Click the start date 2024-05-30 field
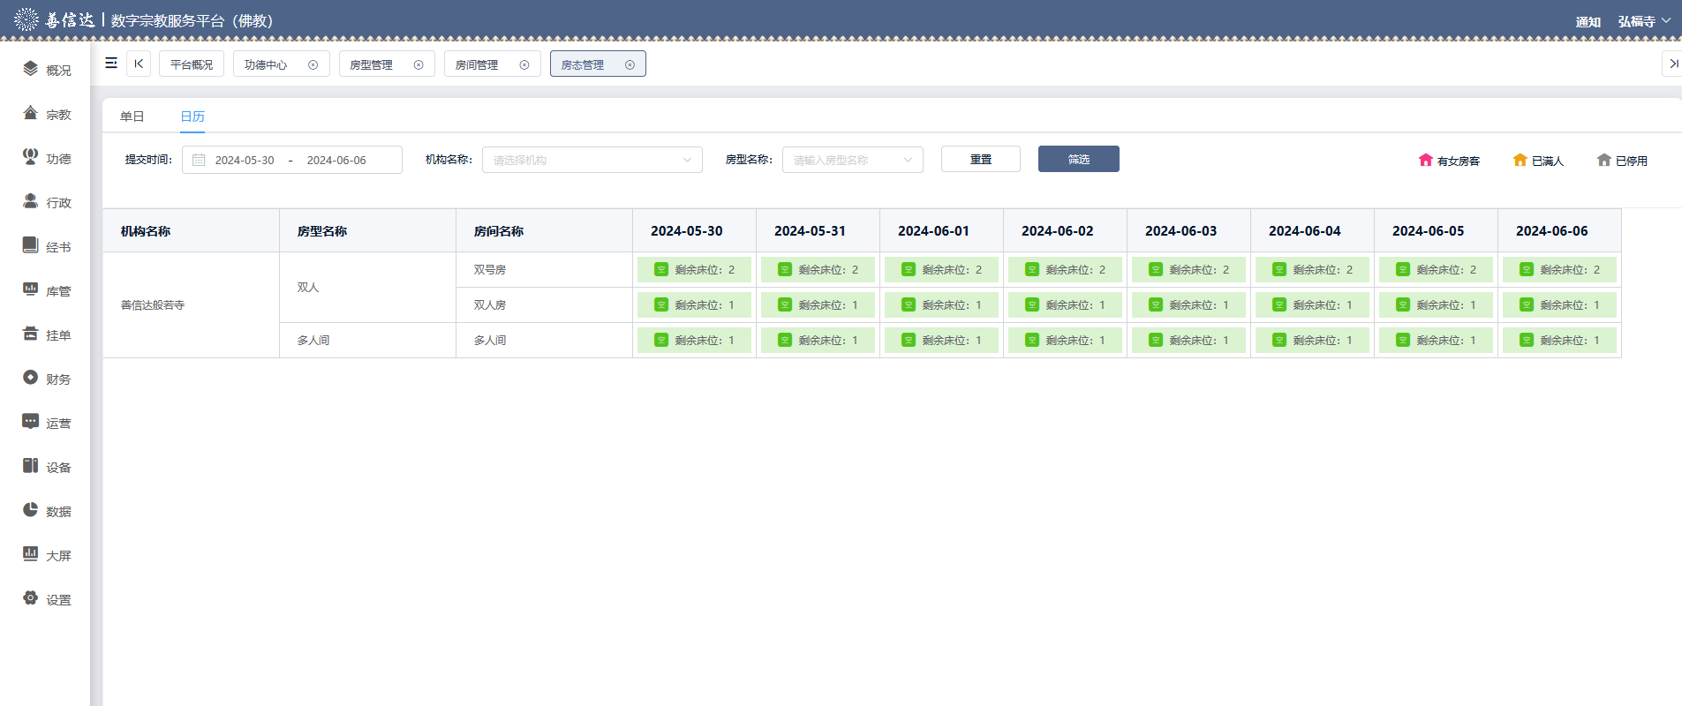 [245, 160]
